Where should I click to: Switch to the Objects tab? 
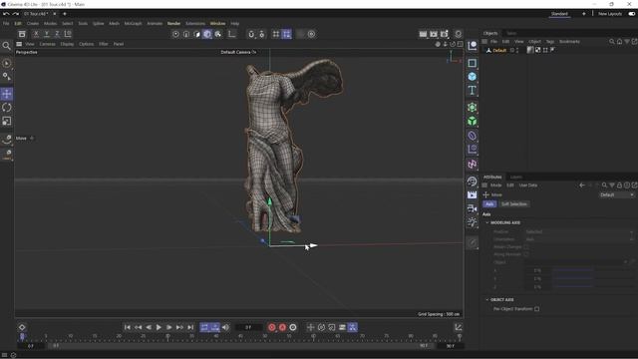[490, 33]
